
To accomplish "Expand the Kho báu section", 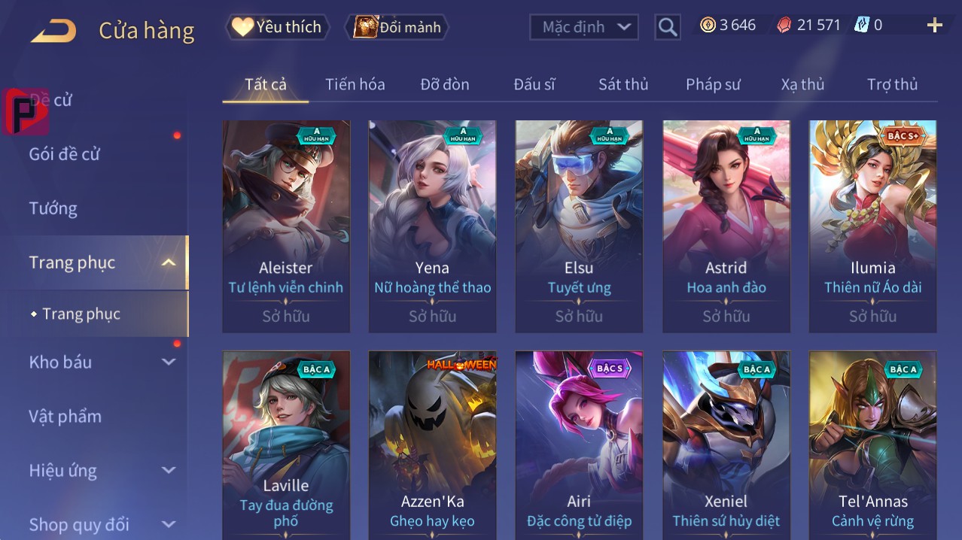I will coord(169,362).
